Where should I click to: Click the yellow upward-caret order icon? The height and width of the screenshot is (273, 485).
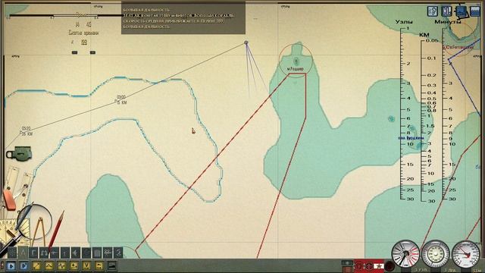pos(48,266)
